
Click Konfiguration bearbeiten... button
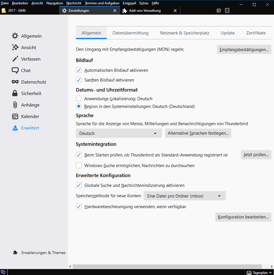(x=243, y=217)
